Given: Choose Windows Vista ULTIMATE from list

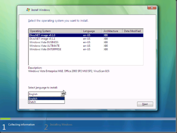Looking at the screenshot, I should coord(86,46).
